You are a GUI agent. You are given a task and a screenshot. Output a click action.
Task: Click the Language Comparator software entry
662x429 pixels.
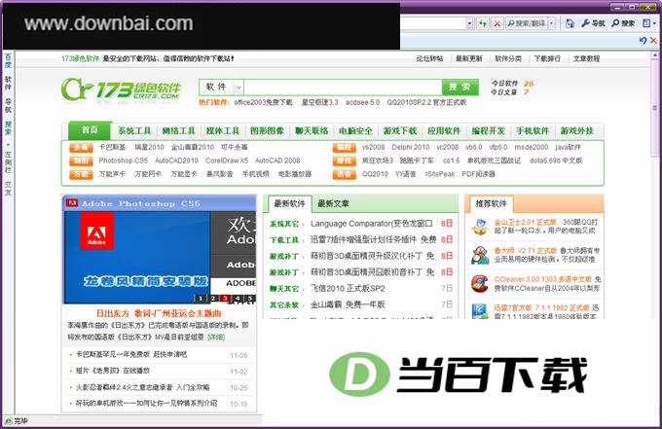click(372, 224)
